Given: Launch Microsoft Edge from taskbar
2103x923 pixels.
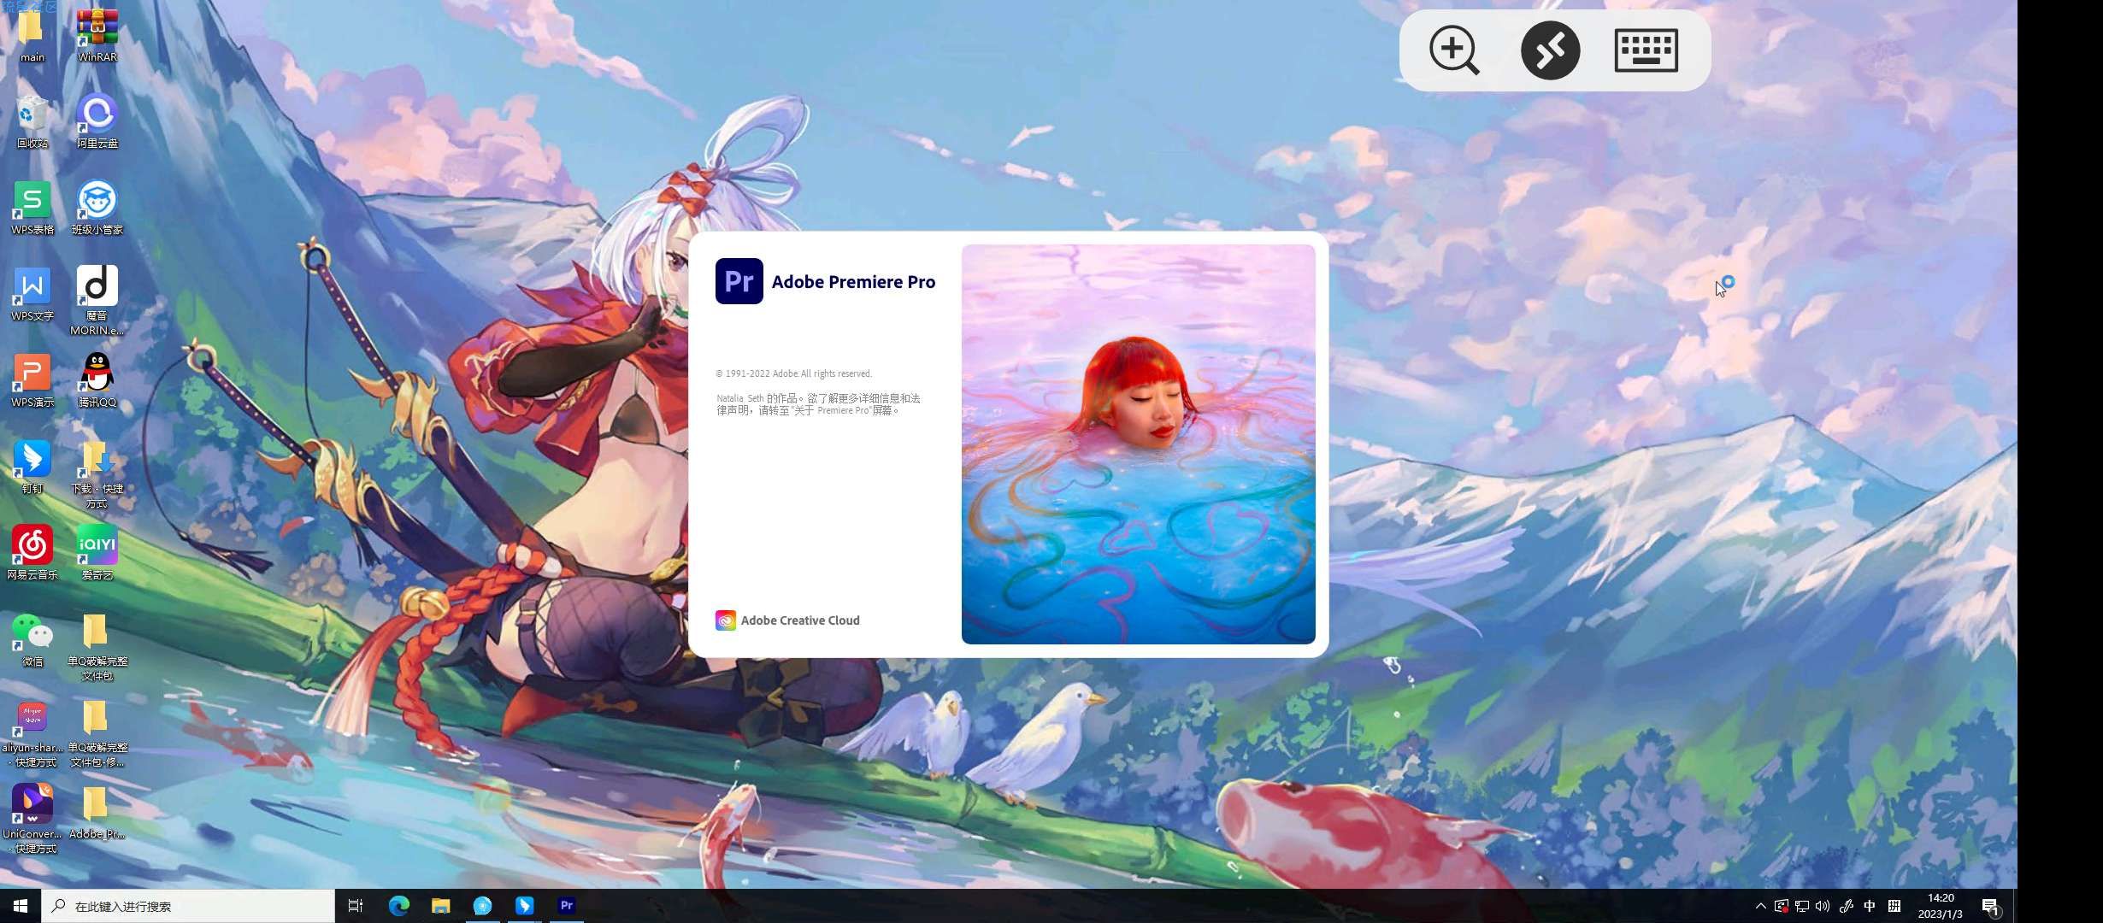Looking at the screenshot, I should click(x=398, y=906).
